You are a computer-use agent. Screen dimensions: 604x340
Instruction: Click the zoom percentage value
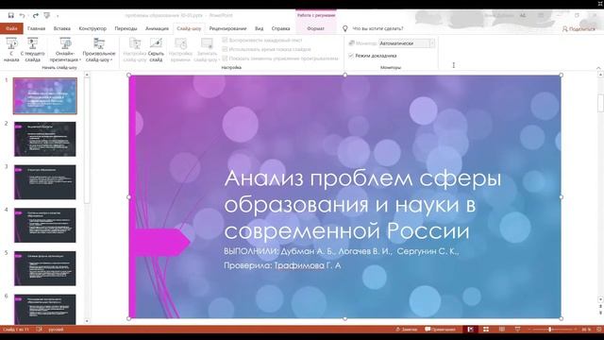(586, 330)
